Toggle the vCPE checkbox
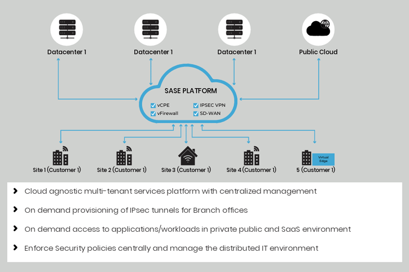Screen dimensions: 409x272 (x=153, y=106)
